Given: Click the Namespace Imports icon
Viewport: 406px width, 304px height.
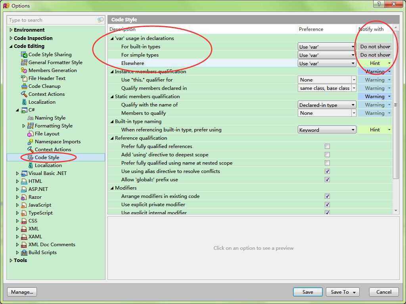Looking at the screenshot, I should (x=30, y=142).
